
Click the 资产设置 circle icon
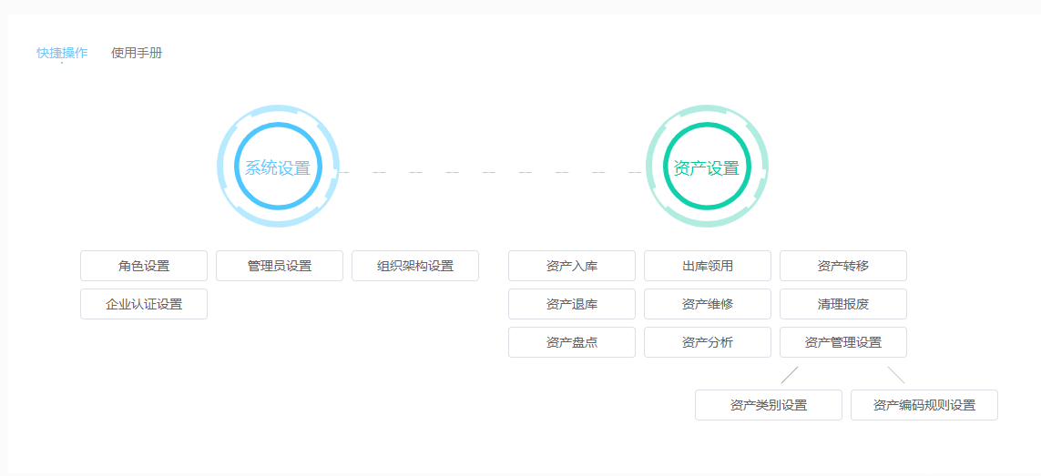[706, 167]
